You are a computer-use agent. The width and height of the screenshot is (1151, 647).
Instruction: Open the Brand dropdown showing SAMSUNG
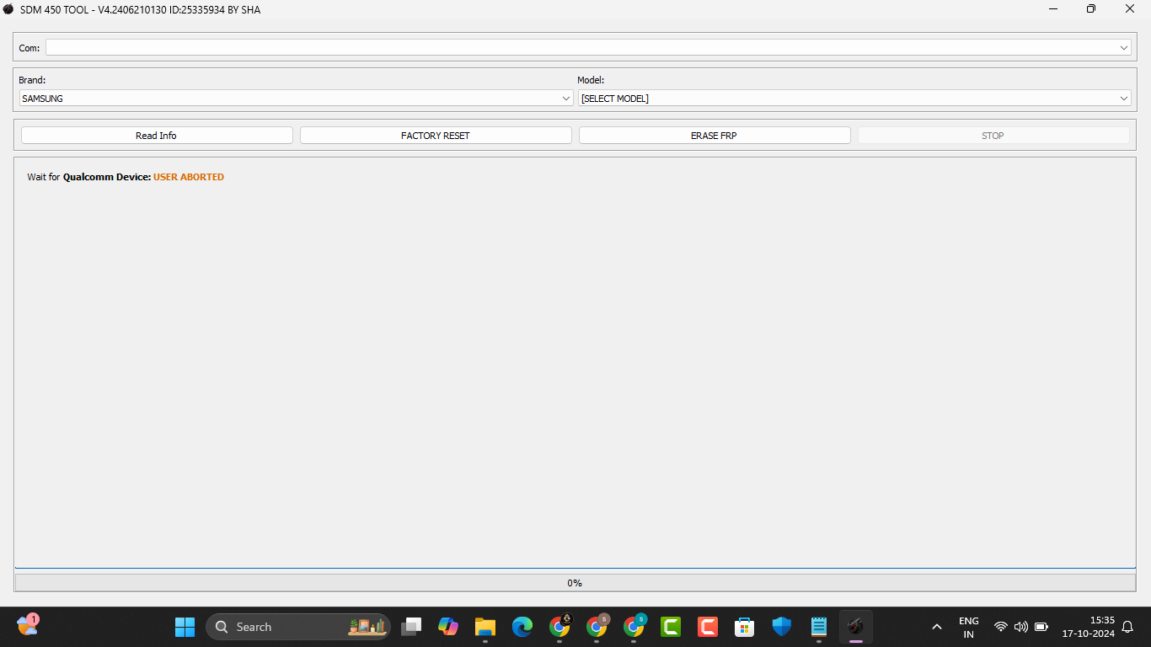296,99
